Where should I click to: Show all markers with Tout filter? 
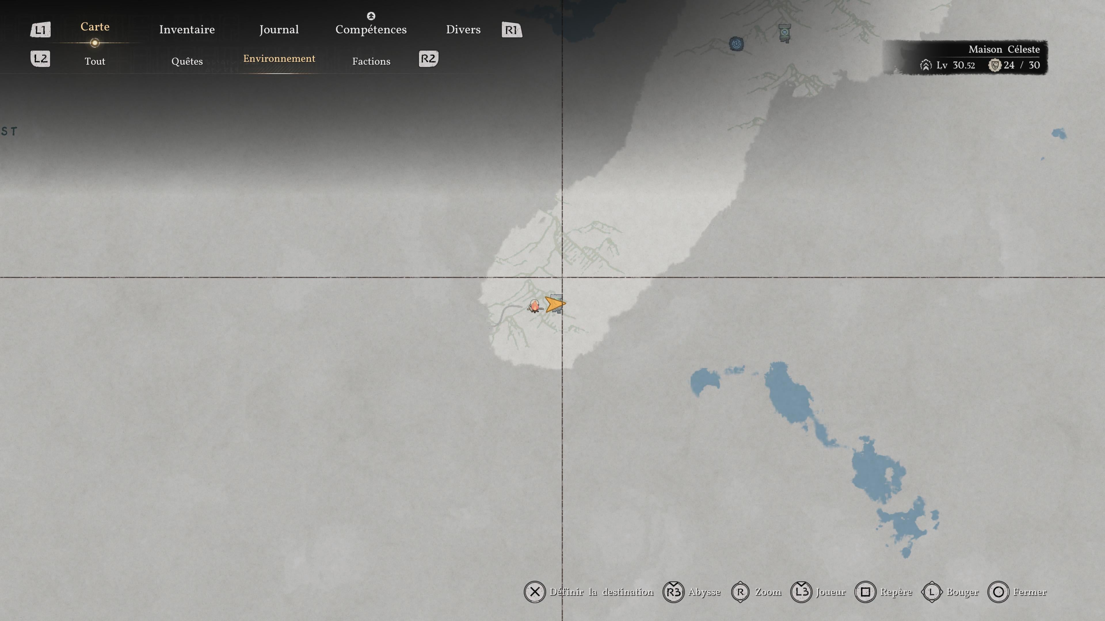click(x=95, y=61)
